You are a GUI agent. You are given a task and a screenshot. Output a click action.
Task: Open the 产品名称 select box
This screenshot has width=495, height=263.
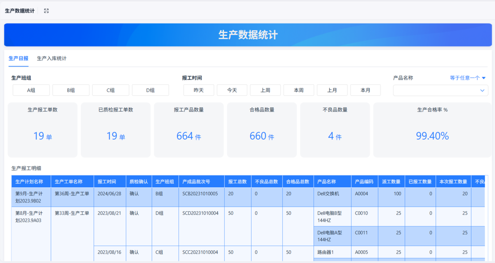[x=441, y=91]
